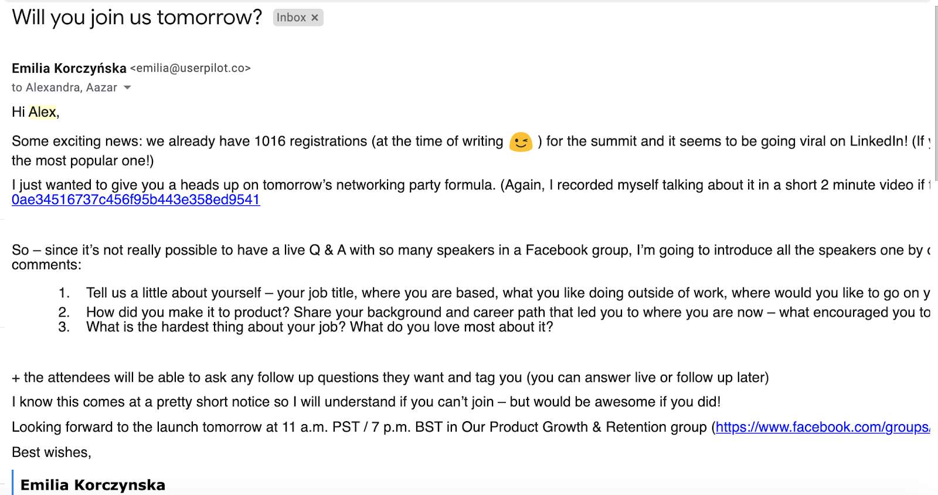
Task: Click the highlighted name Alex
Action: [42, 112]
